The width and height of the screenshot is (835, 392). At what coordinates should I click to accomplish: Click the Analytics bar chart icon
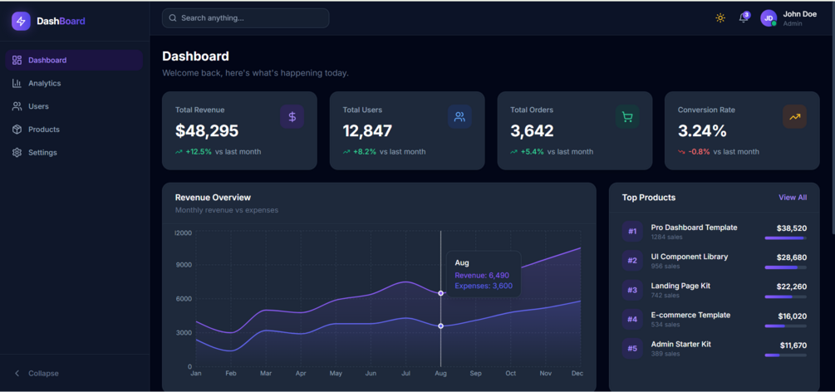coord(17,83)
